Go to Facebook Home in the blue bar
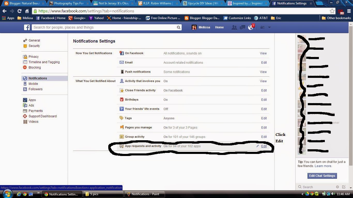Screen dimensions: 353x198 (219, 27)
